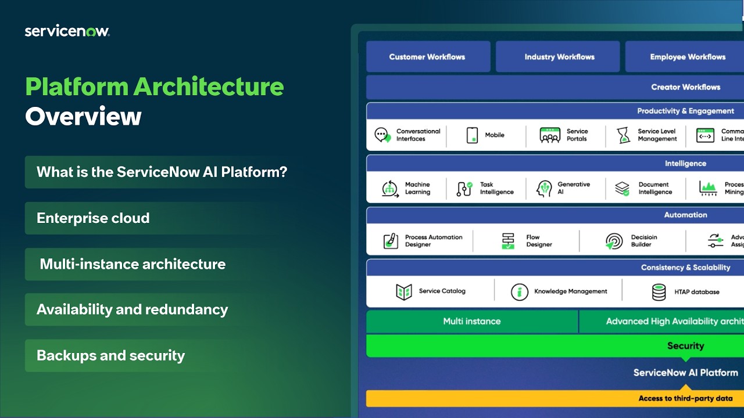
Task: Click the Creator Workflows bar
Action: (555, 87)
